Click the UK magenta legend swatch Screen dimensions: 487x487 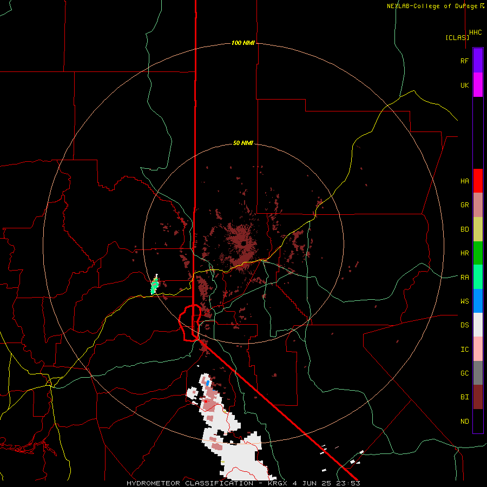pos(478,85)
